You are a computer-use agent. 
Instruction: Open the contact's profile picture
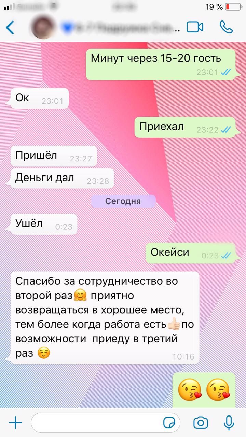(x=43, y=27)
